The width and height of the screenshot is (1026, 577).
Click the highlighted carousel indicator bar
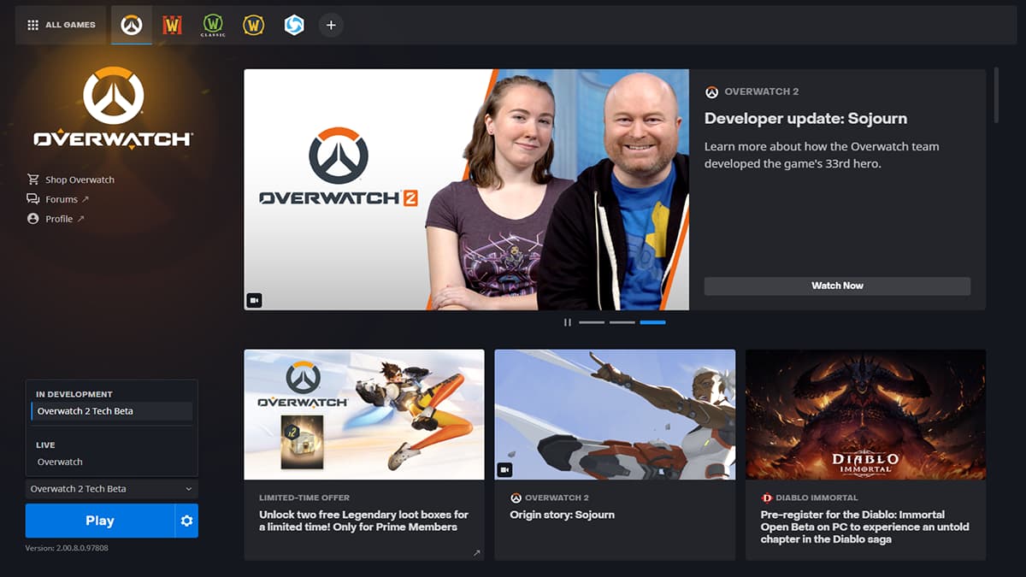click(x=653, y=322)
